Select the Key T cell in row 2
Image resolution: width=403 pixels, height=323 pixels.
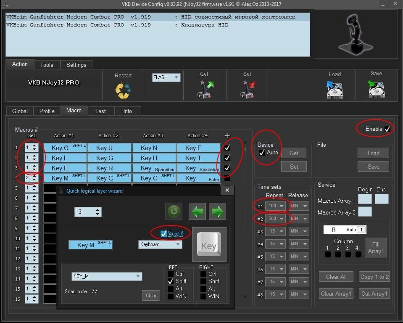199,158
